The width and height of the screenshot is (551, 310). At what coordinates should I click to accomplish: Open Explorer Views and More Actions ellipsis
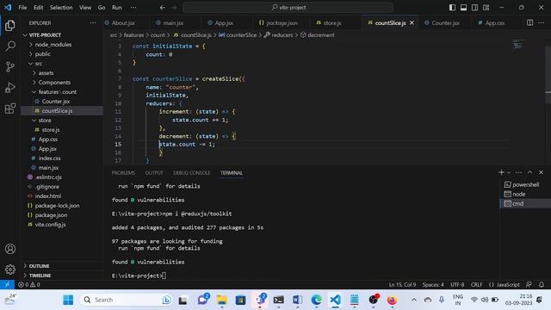coord(93,23)
